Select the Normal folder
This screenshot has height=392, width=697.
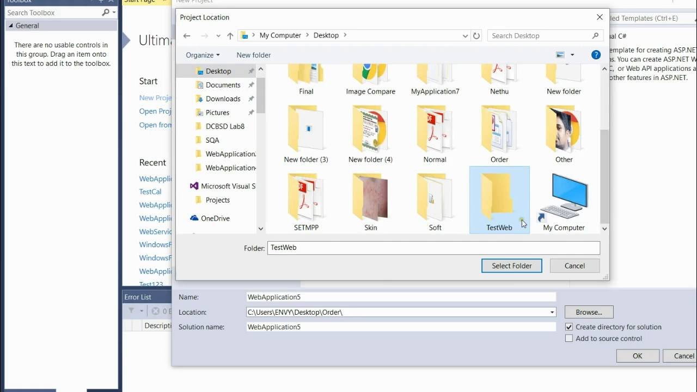pyautogui.click(x=435, y=134)
